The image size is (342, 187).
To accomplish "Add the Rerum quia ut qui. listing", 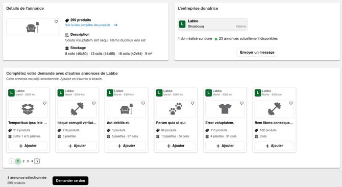I will 176,146.
